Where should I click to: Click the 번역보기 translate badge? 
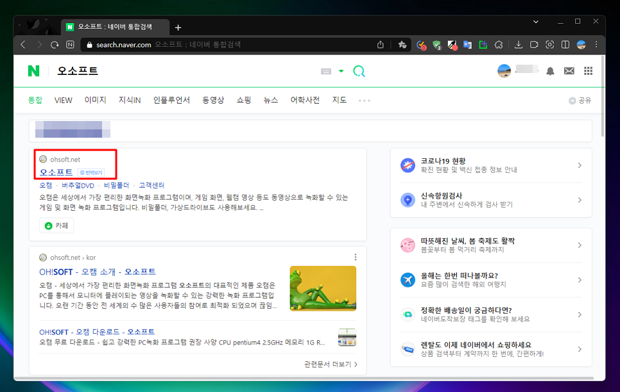pos(91,172)
